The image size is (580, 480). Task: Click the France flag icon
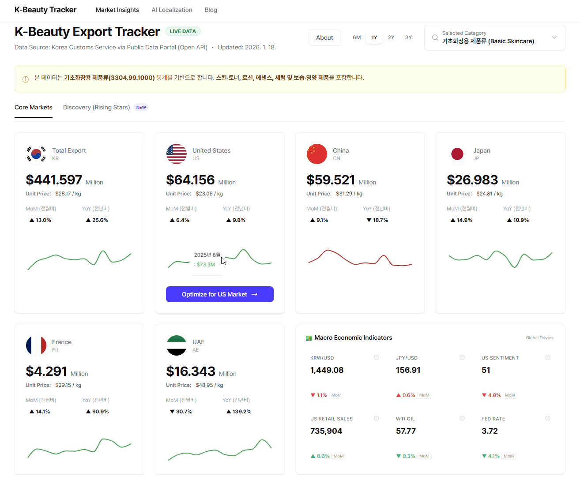36,345
